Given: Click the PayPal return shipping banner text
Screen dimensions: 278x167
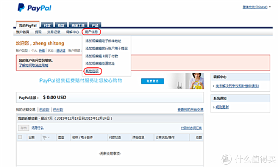Looking at the screenshot, I should click(x=81, y=81).
